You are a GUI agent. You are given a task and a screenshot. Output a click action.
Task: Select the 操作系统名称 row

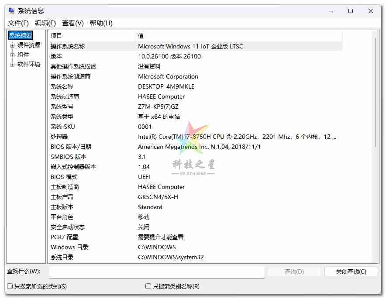click(x=68, y=46)
